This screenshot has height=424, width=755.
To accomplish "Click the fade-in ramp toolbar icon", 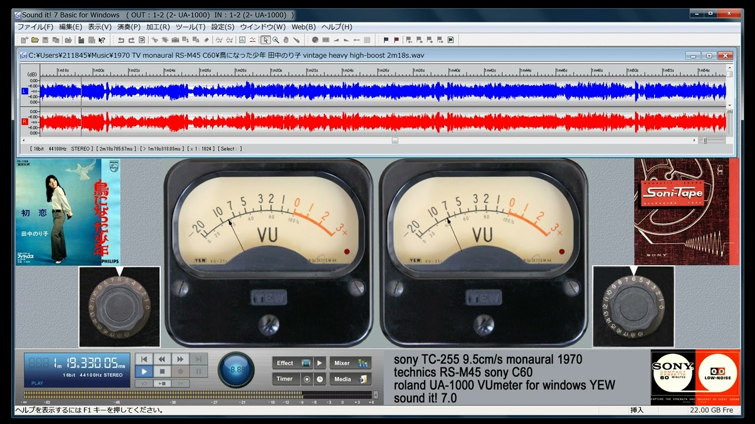I will tap(336, 40).
